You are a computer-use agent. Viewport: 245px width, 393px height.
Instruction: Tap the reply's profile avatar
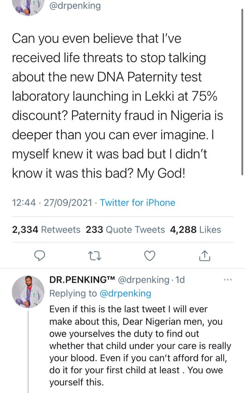coord(28,291)
